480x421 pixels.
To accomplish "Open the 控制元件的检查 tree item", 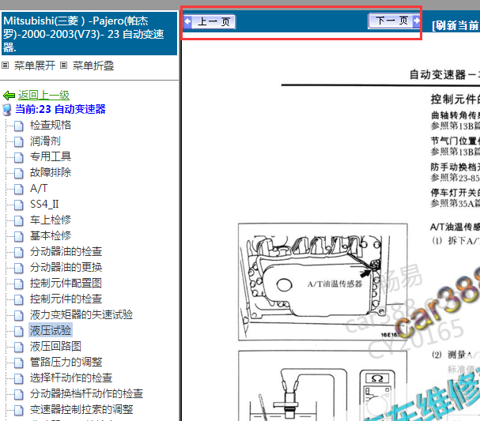I will [x=66, y=299].
